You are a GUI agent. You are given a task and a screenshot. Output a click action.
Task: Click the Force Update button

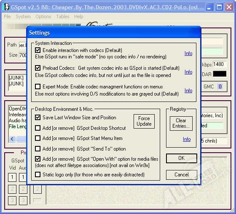[144, 121]
